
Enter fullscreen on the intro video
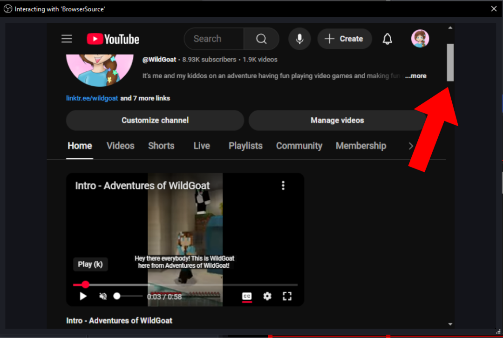[287, 296]
